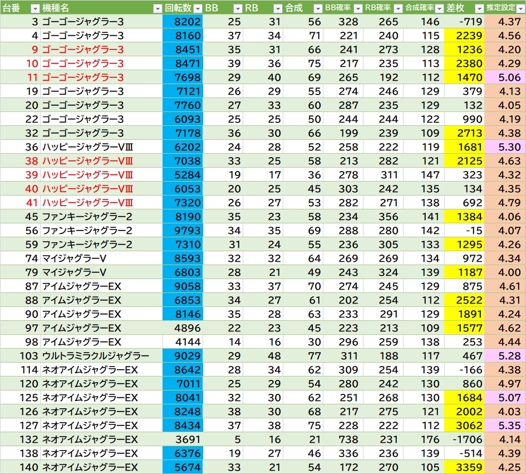This screenshot has width=526, height=474.
Task: Open the 機種名 column filter dropdown
Action: [157, 8]
